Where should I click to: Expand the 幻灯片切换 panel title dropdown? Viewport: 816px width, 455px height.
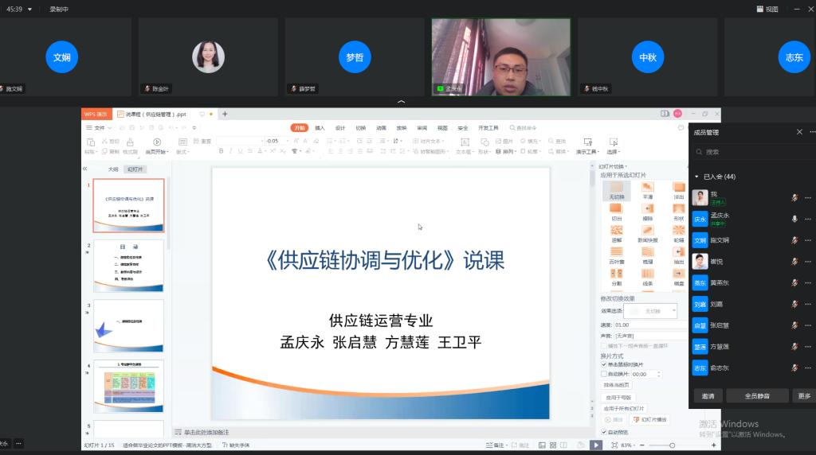(613, 166)
